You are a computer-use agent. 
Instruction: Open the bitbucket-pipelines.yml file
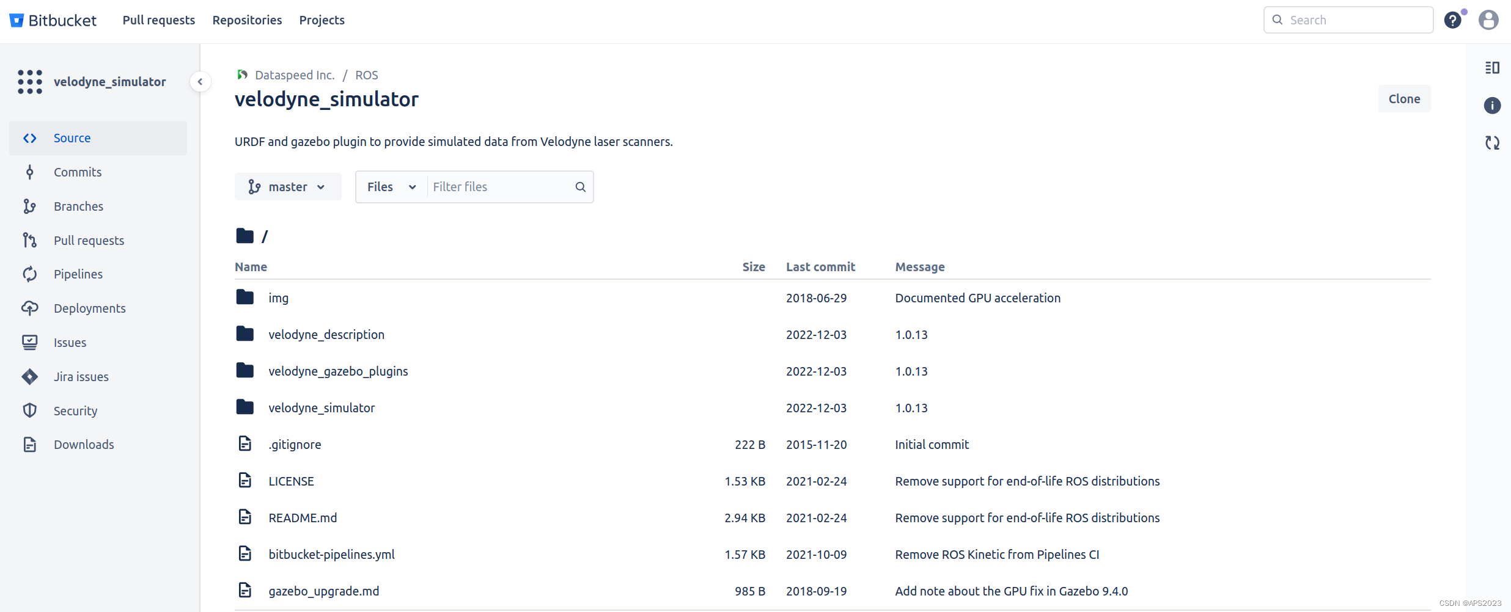[x=331, y=555]
